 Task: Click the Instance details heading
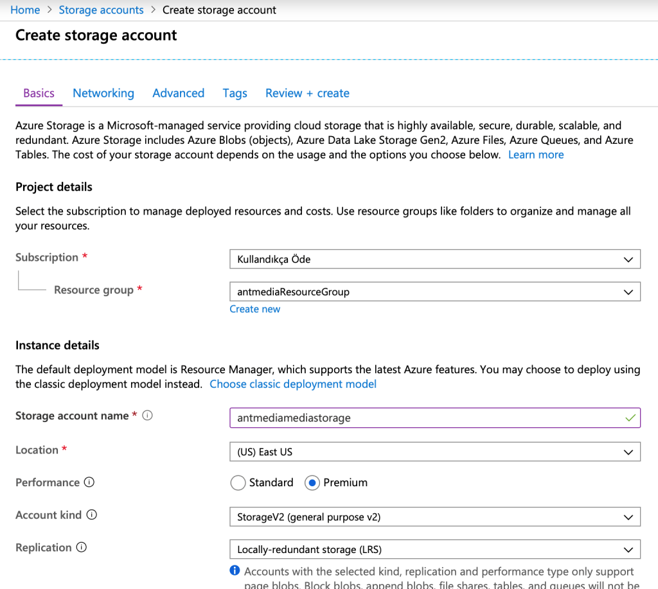pyautogui.click(x=57, y=346)
